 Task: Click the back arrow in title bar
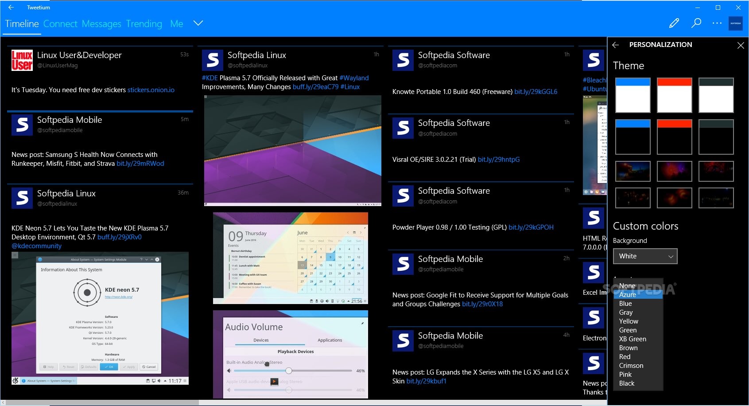pyautogui.click(x=11, y=7)
